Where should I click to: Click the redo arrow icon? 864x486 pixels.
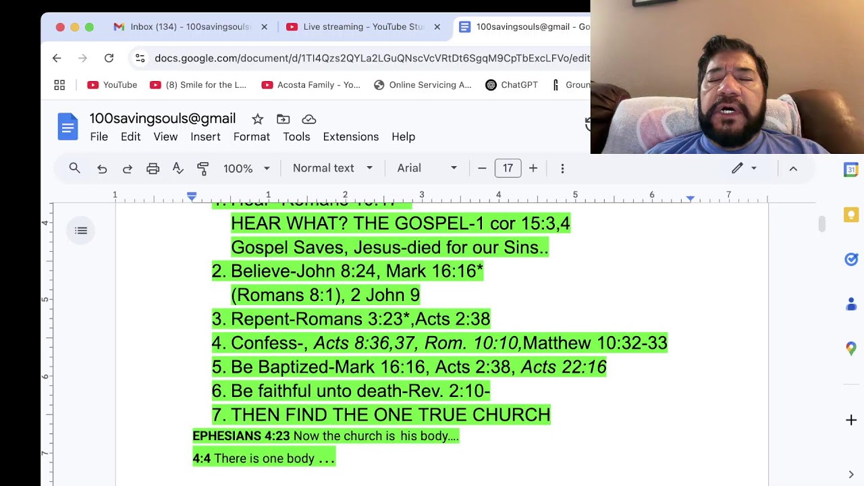[x=127, y=169]
